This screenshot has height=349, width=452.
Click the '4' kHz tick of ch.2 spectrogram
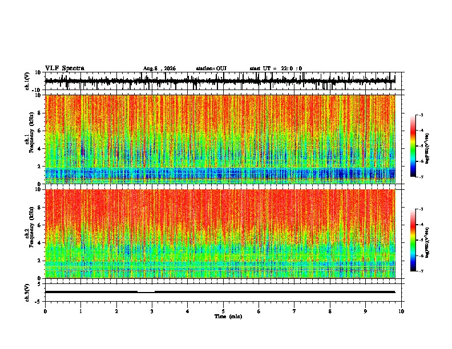click(x=39, y=243)
